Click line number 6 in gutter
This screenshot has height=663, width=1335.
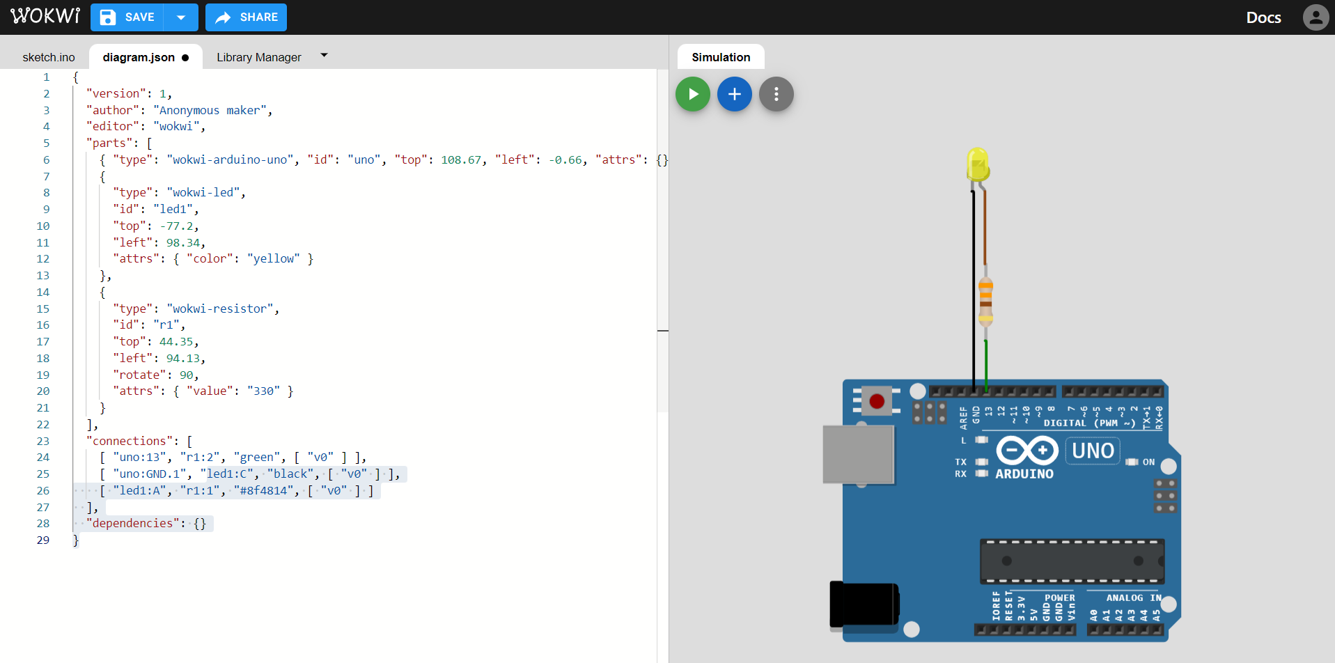pos(46,159)
